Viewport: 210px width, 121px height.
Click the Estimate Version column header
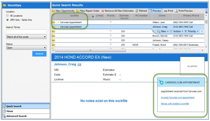point(124,17)
